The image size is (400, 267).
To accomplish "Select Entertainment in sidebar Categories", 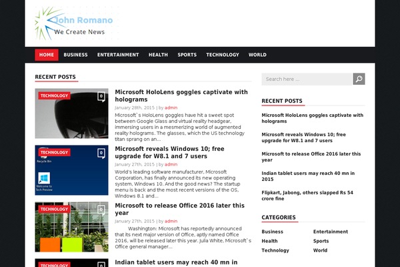I will coord(331,232).
